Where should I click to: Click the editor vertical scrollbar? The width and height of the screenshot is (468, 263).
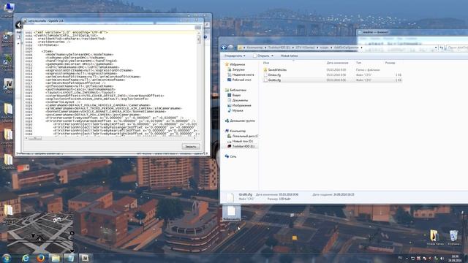(199, 83)
